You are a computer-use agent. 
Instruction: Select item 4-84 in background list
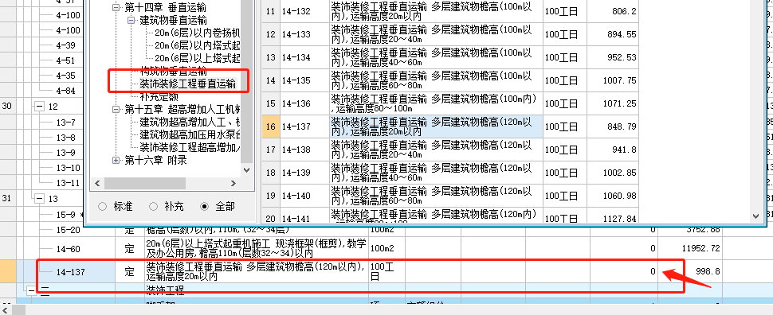pyautogui.click(x=65, y=91)
